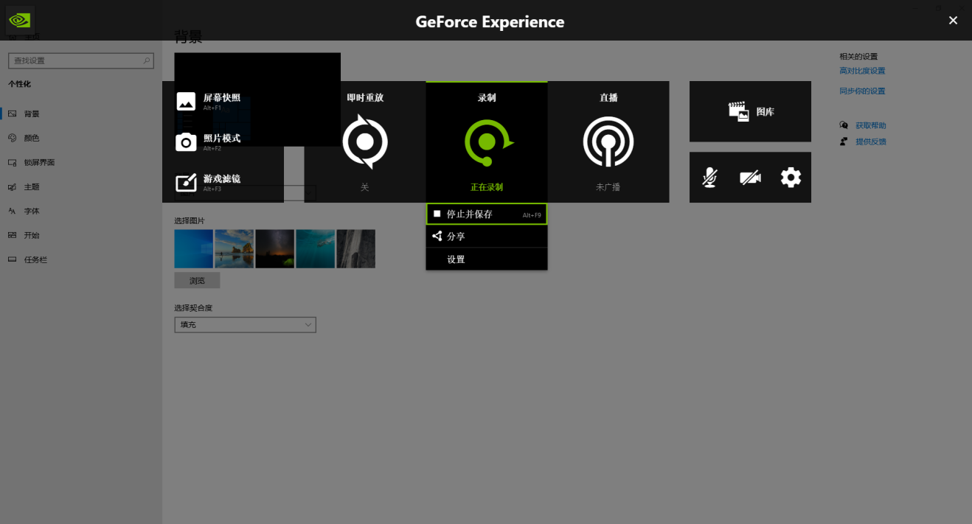Click 获取帮助 link
This screenshot has height=524, width=972.
pos(871,126)
